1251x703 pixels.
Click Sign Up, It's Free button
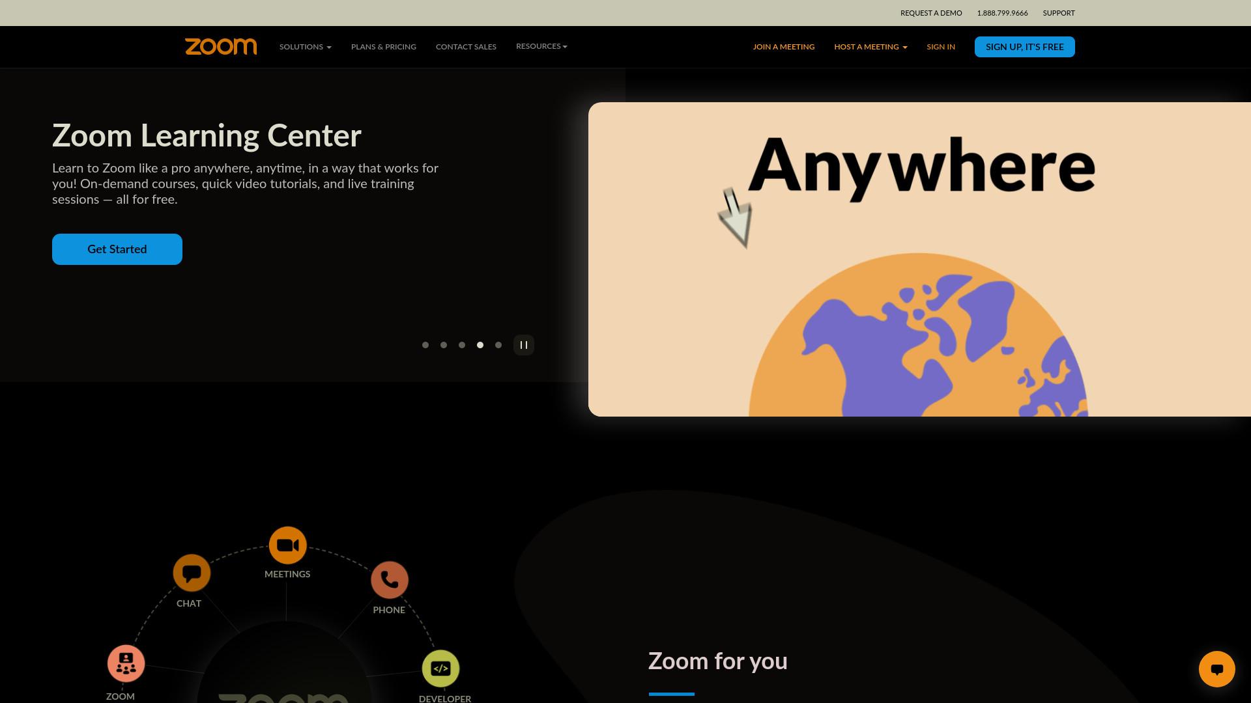[x=1025, y=47]
